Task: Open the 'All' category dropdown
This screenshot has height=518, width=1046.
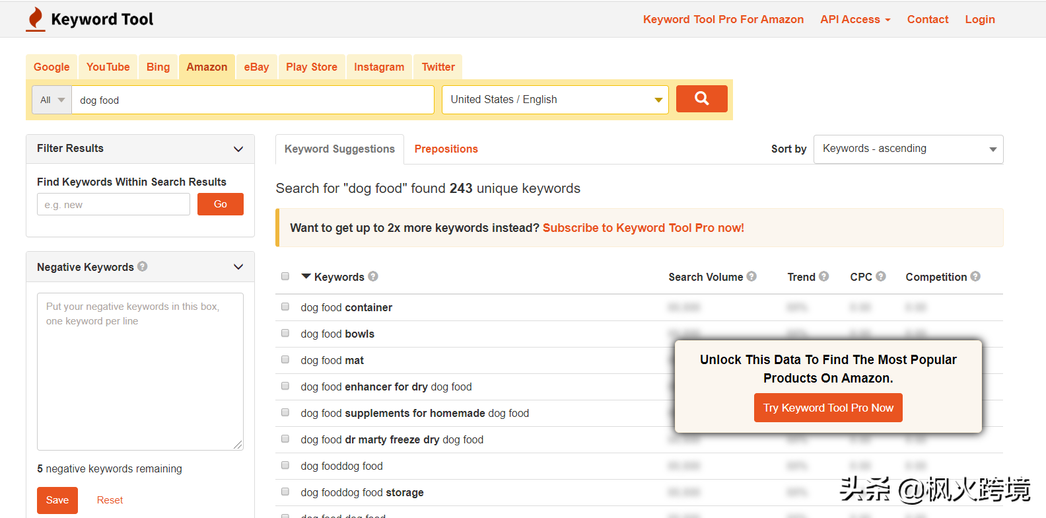Action: pyautogui.click(x=52, y=100)
